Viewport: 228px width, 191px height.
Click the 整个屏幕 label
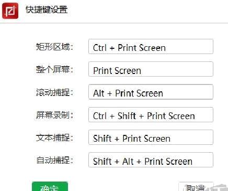tap(54, 69)
